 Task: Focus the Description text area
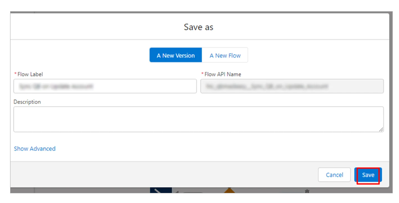coord(199,119)
